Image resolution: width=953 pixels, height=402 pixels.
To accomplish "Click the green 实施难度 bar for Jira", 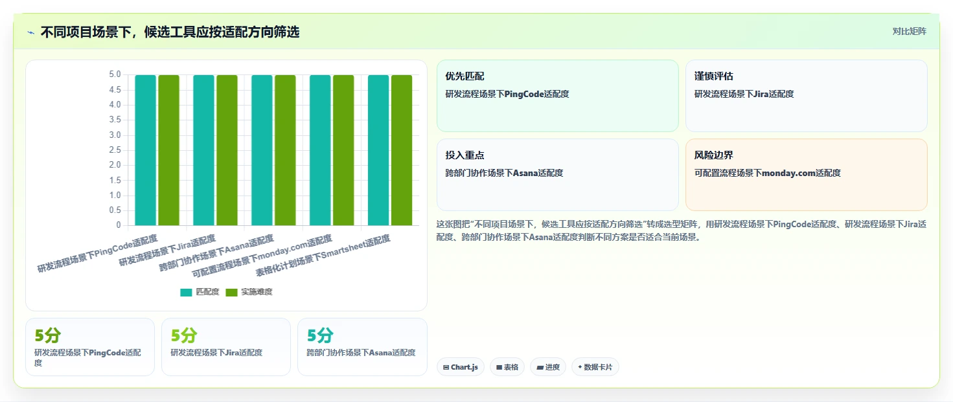I will (x=227, y=150).
